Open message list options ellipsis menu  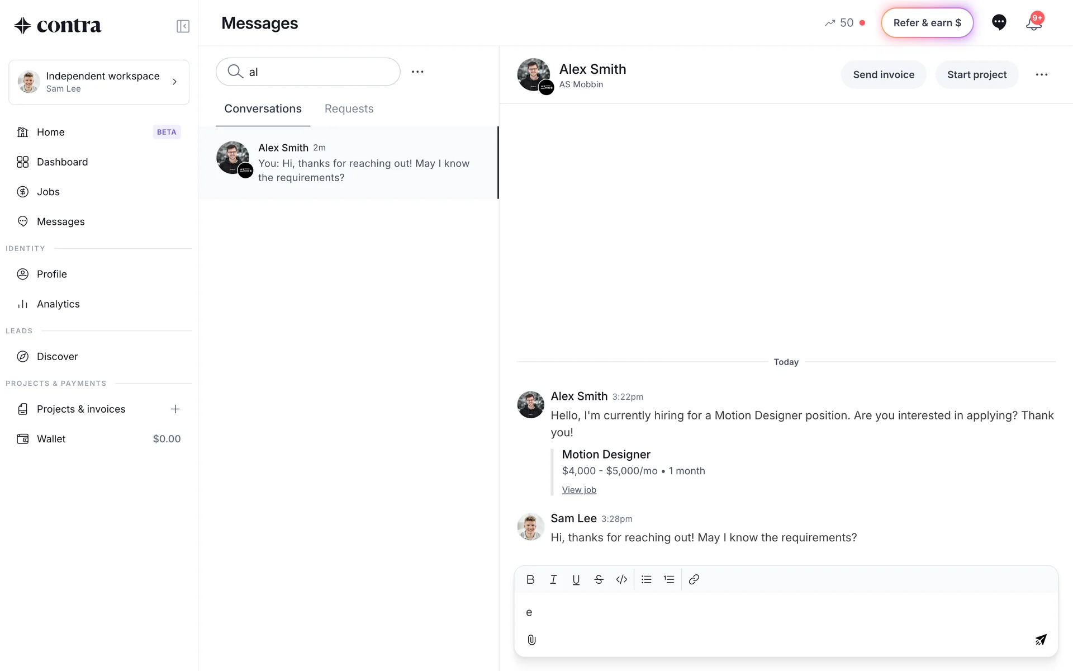(417, 72)
